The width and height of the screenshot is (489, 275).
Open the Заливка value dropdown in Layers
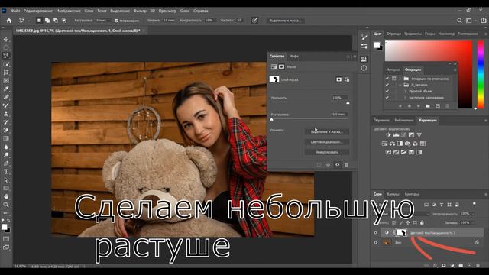(x=473, y=222)
